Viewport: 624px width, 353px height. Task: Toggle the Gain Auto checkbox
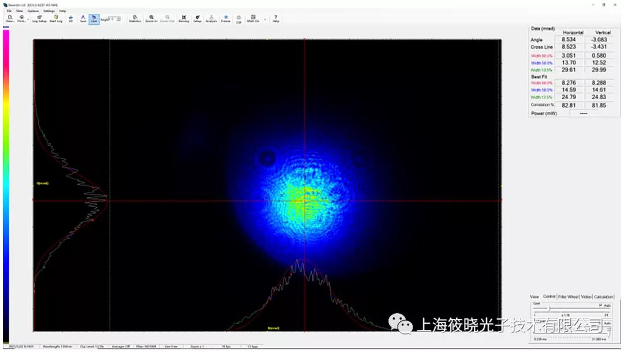click(x=601, y=305)
